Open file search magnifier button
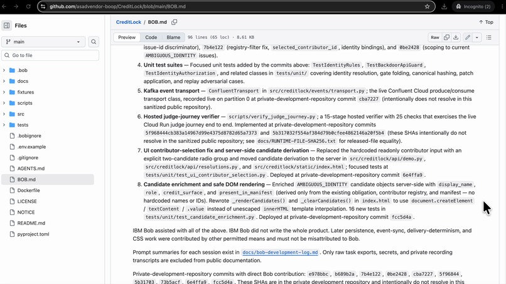Screen dimensions: 506x284 [94, 41]
